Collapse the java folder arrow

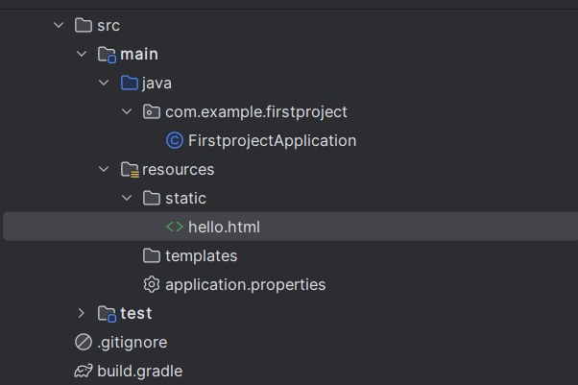point(105,84)
